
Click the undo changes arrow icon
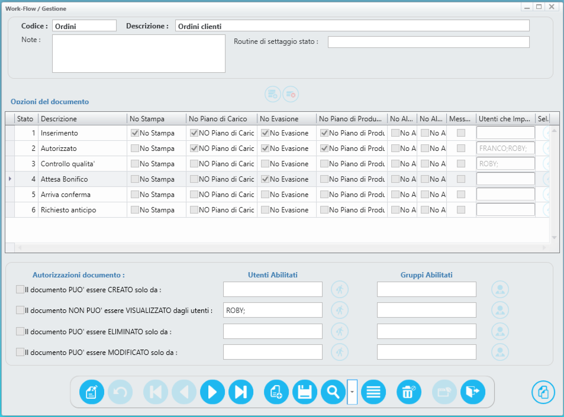[x=120, y=392]
